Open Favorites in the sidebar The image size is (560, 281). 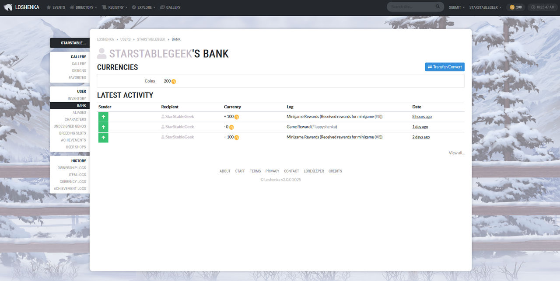[x=77, y=78]
